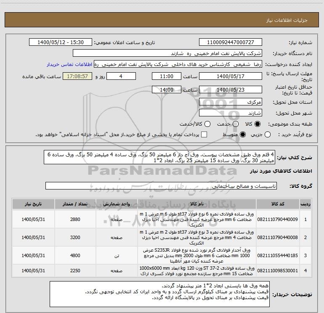324x313 pixels.
Task: Click the اطلاعات کالاهای مورد نیاز section heading
Action: point(281,171)
